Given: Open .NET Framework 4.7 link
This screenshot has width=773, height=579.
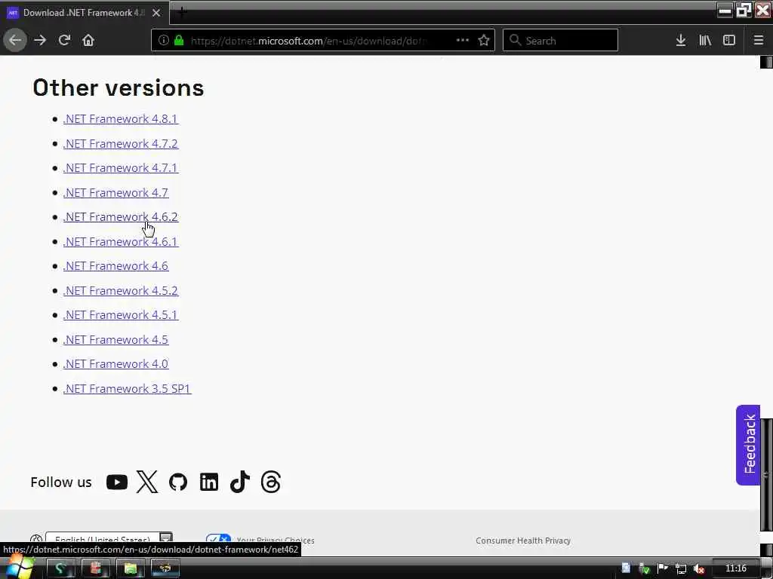Looking at the screenshot, I should (115, 192).
